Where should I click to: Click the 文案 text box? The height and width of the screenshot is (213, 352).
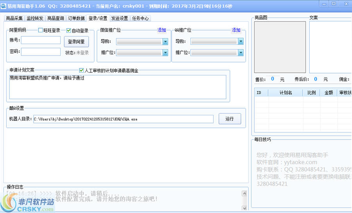coord(330,47)
